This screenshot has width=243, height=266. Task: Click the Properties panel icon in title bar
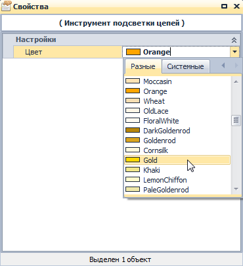coord(7,6)
